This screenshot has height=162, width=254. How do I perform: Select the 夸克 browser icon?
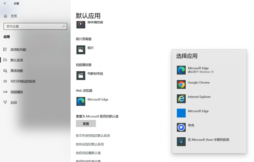(181, 127)
